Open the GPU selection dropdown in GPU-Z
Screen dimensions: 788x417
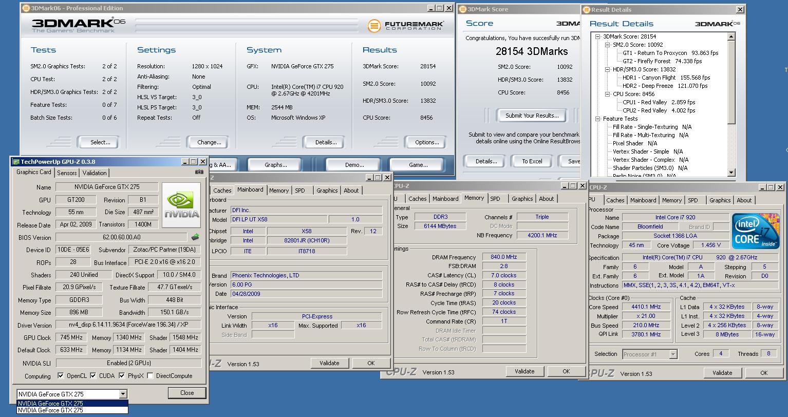pos(123,394)
